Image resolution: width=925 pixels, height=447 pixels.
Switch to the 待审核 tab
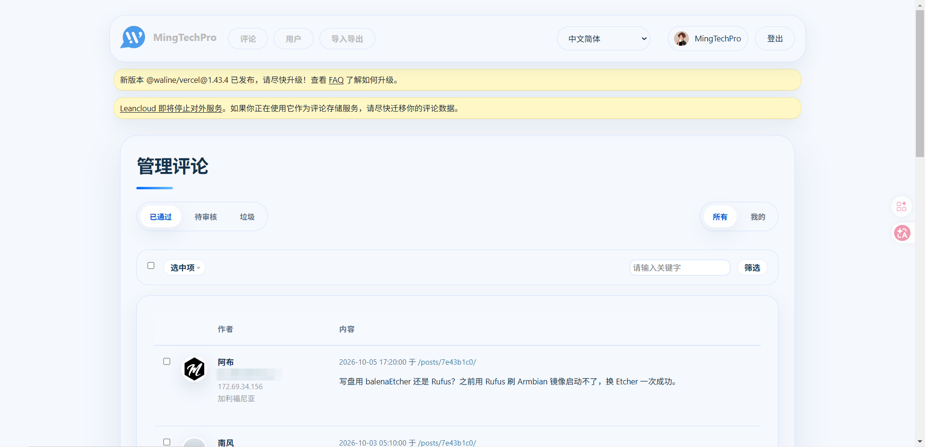pyautogui.click(x=206, y=217)
